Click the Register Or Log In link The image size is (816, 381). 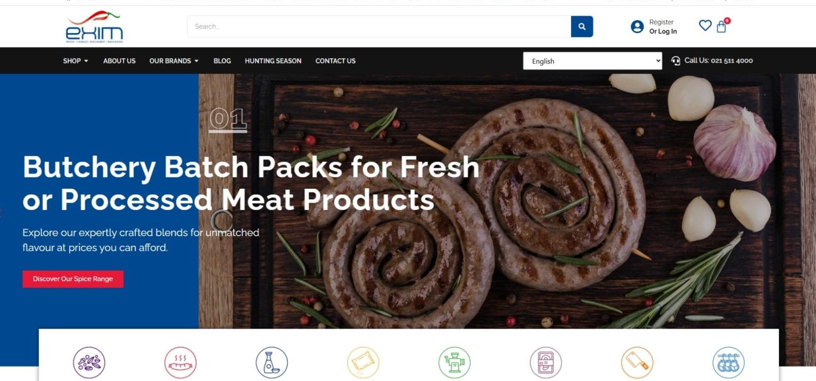coord(663,27)
